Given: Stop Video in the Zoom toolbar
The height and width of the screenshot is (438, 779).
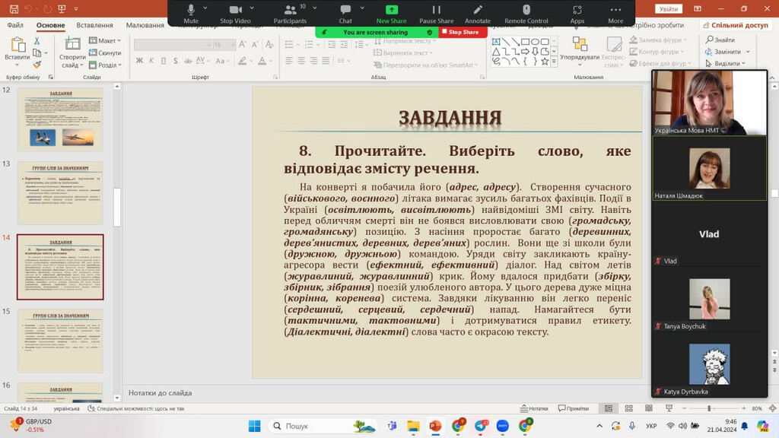Looking at the screenshot, I should click(235, 10).
